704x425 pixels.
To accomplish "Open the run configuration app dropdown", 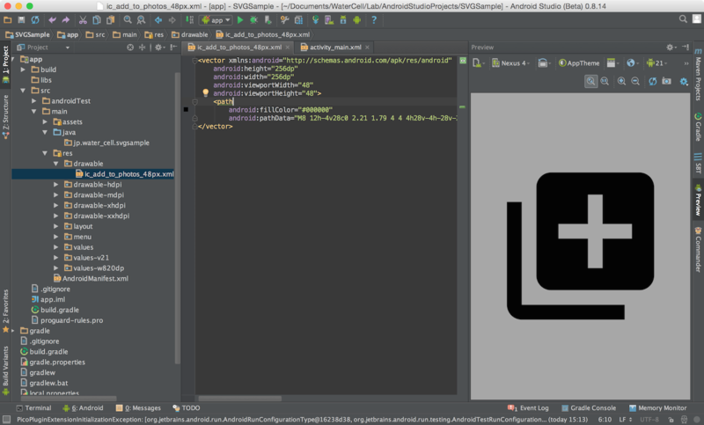I will click(x=216, y=19).
